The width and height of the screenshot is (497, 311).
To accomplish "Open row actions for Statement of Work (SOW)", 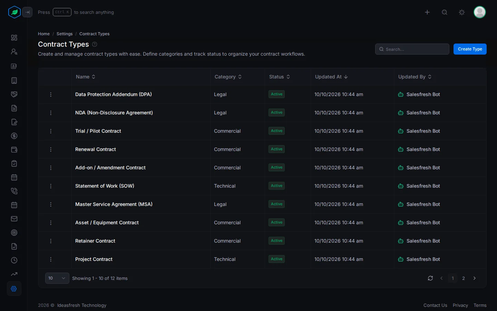I will (x=51, y=186).
